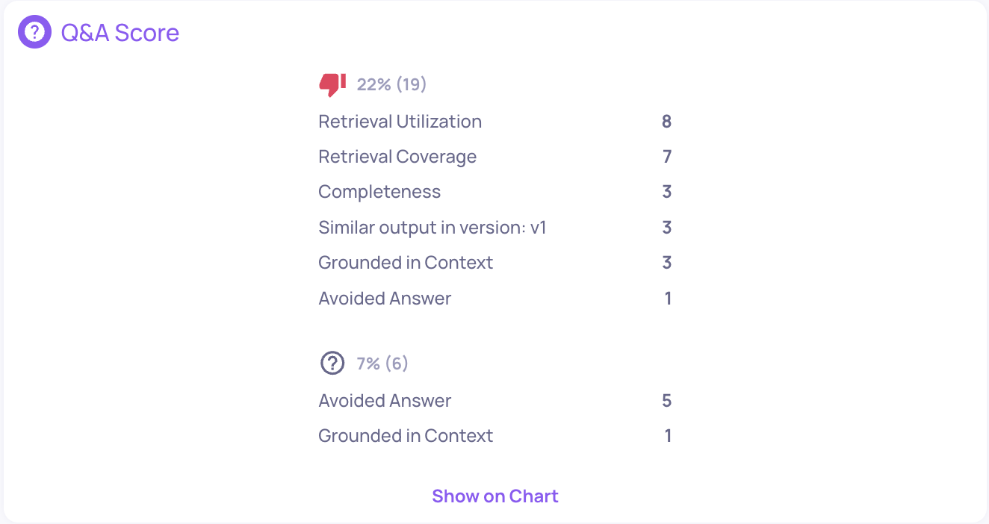
Task: Click Avoided Answer with count 1
Action: 495,299
